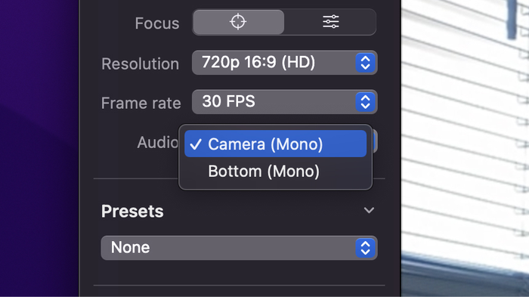Click the blue arrows on None preset
529x297 pixels.
[365, 248]
